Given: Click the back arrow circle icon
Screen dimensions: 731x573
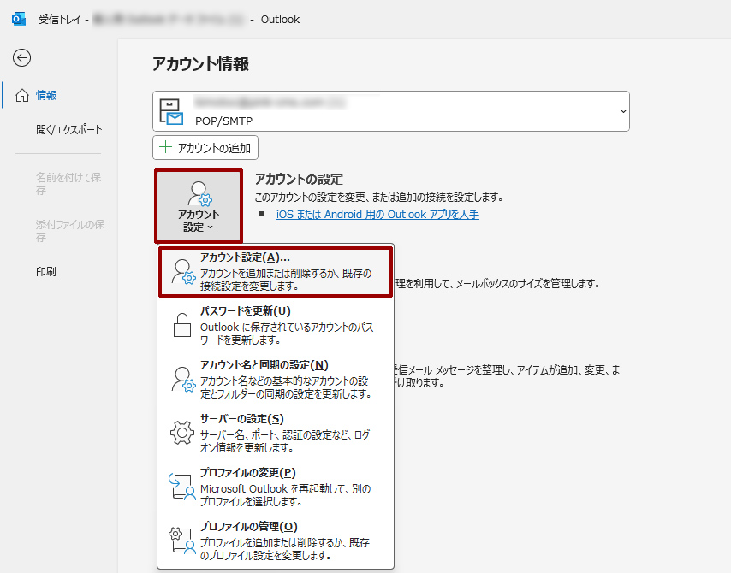Looking at the screenshot, I should (x=22, y=57).
